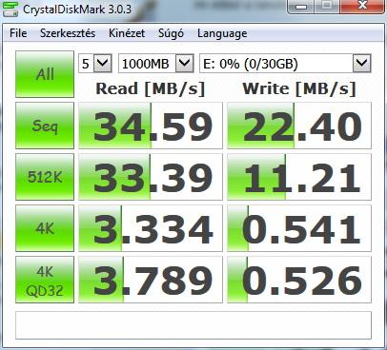Start the 4K QD32 benchmark test

pyautogui.click(x=45, y=280)
